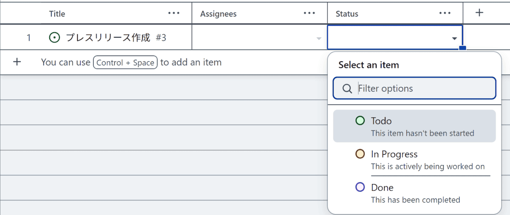Click the purple Done status circle

[360, 187]
